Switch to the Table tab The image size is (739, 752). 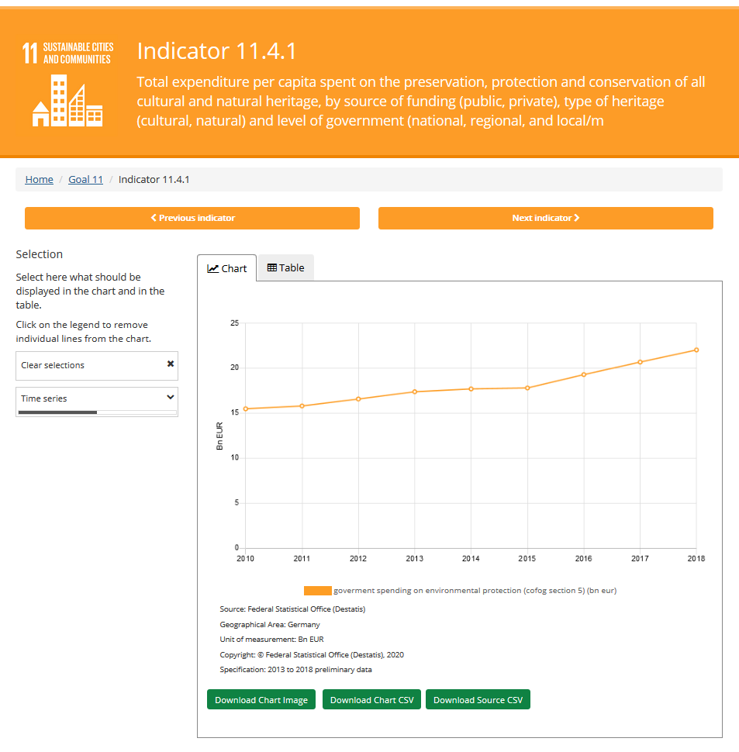pos(286,267)
